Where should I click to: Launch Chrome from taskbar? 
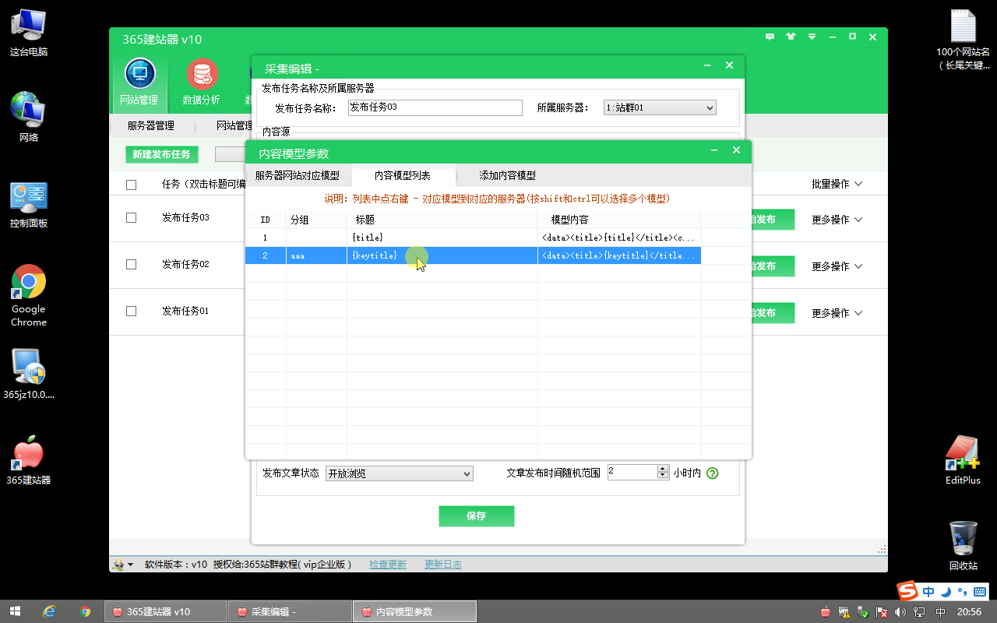pos(85,611)
